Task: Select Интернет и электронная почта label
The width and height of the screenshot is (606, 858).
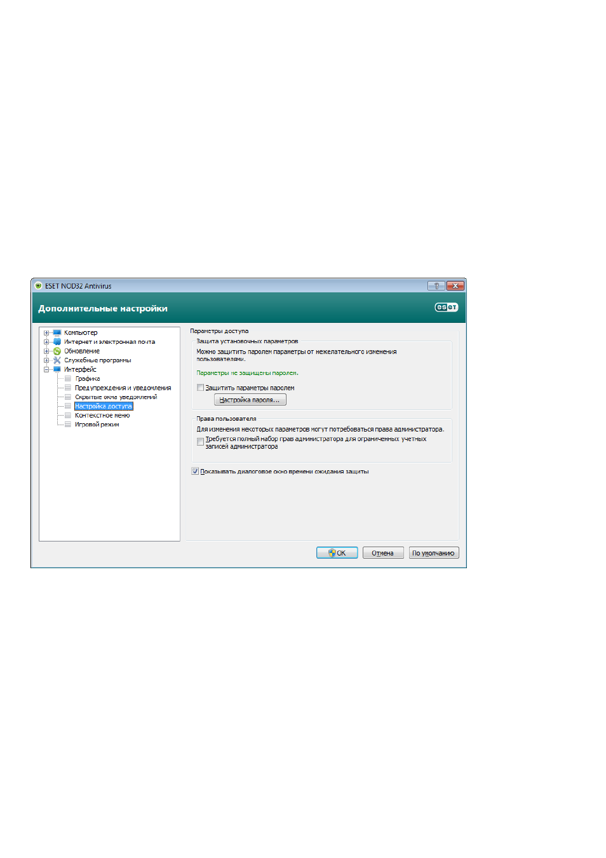Action: [x=109, y=342]
